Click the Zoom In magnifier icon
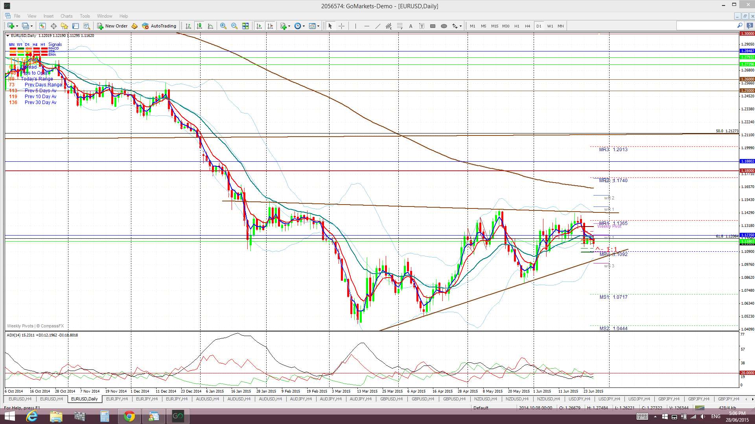755x424 pixels. coord(223,26)
